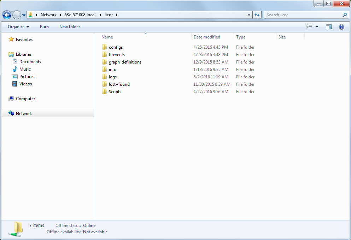Click the network folder icon in details pane

click(16, 229)
